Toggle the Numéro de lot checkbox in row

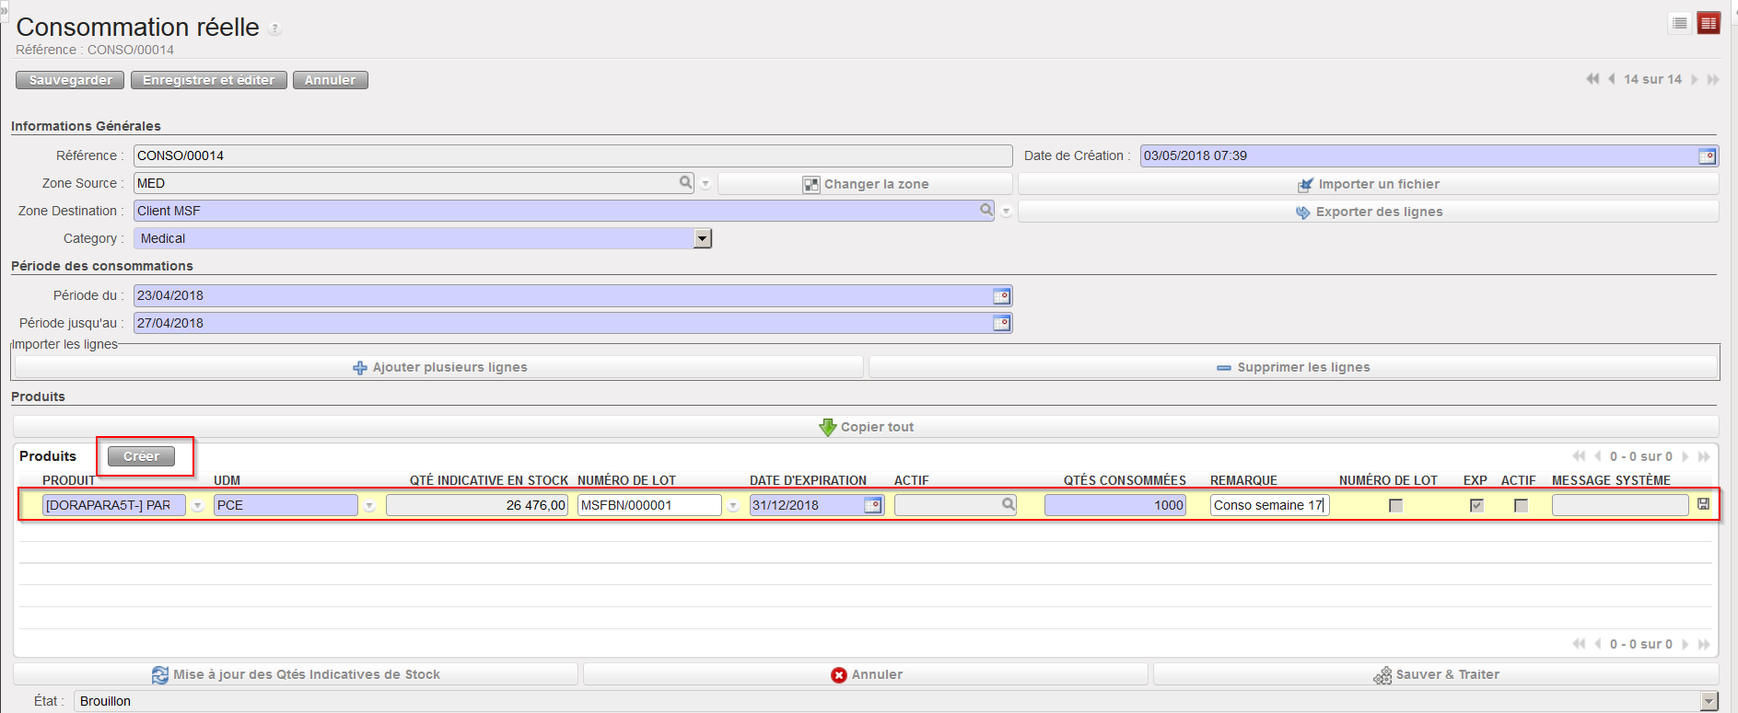point(1395,505)
